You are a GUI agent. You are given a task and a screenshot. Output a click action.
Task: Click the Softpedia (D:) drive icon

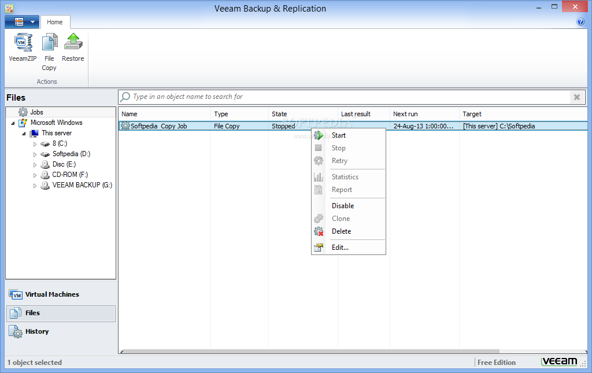pos(45,154)
